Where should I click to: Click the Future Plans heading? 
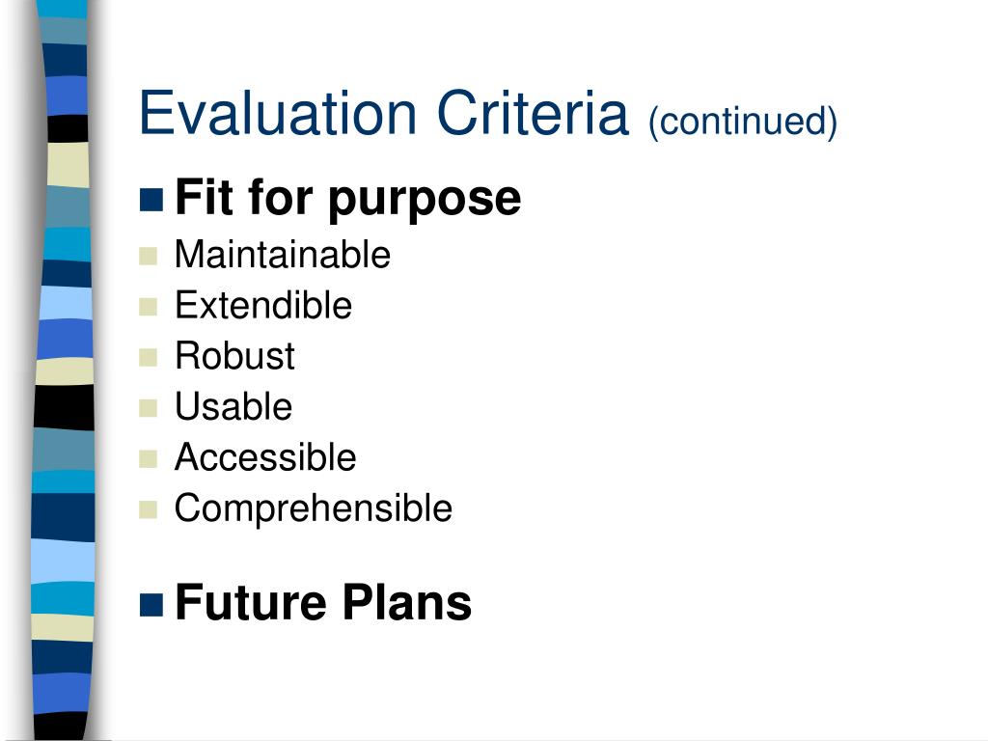coord(323,603)
